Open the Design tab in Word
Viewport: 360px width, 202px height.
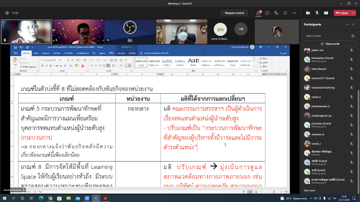(46, 53)
